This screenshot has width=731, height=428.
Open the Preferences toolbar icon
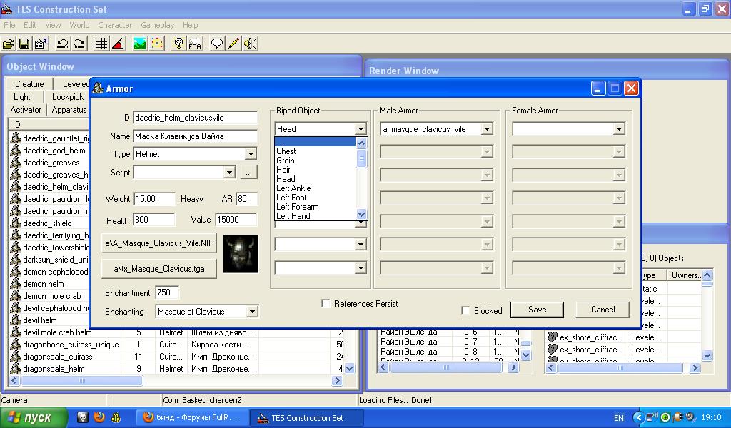coord(41,44)
